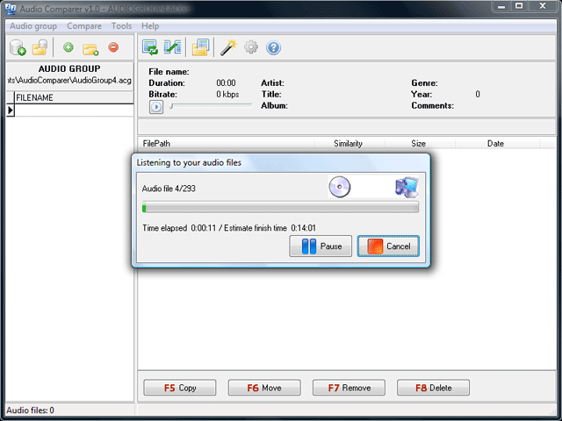Launch the magic wand wizard icon
Viewport: 562px width, 421px height.
pyautogui.click(x=228, y=47)
